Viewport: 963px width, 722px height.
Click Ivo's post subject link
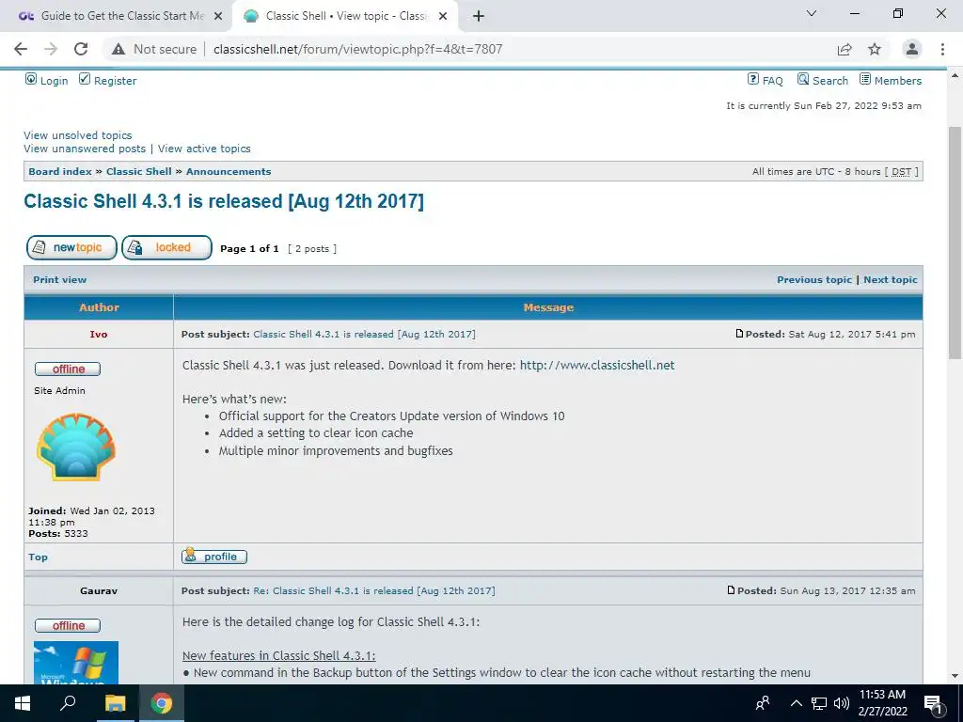[364, 335]
